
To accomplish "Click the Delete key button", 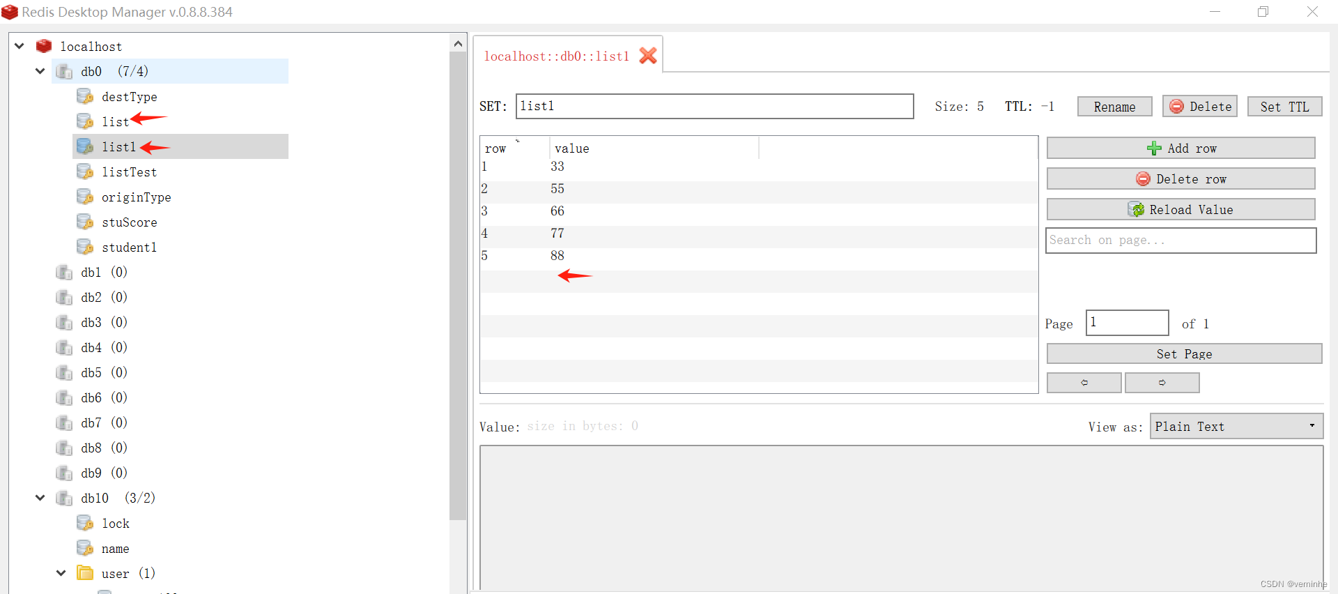I will pyautogui.click(x=1200, y=107).
